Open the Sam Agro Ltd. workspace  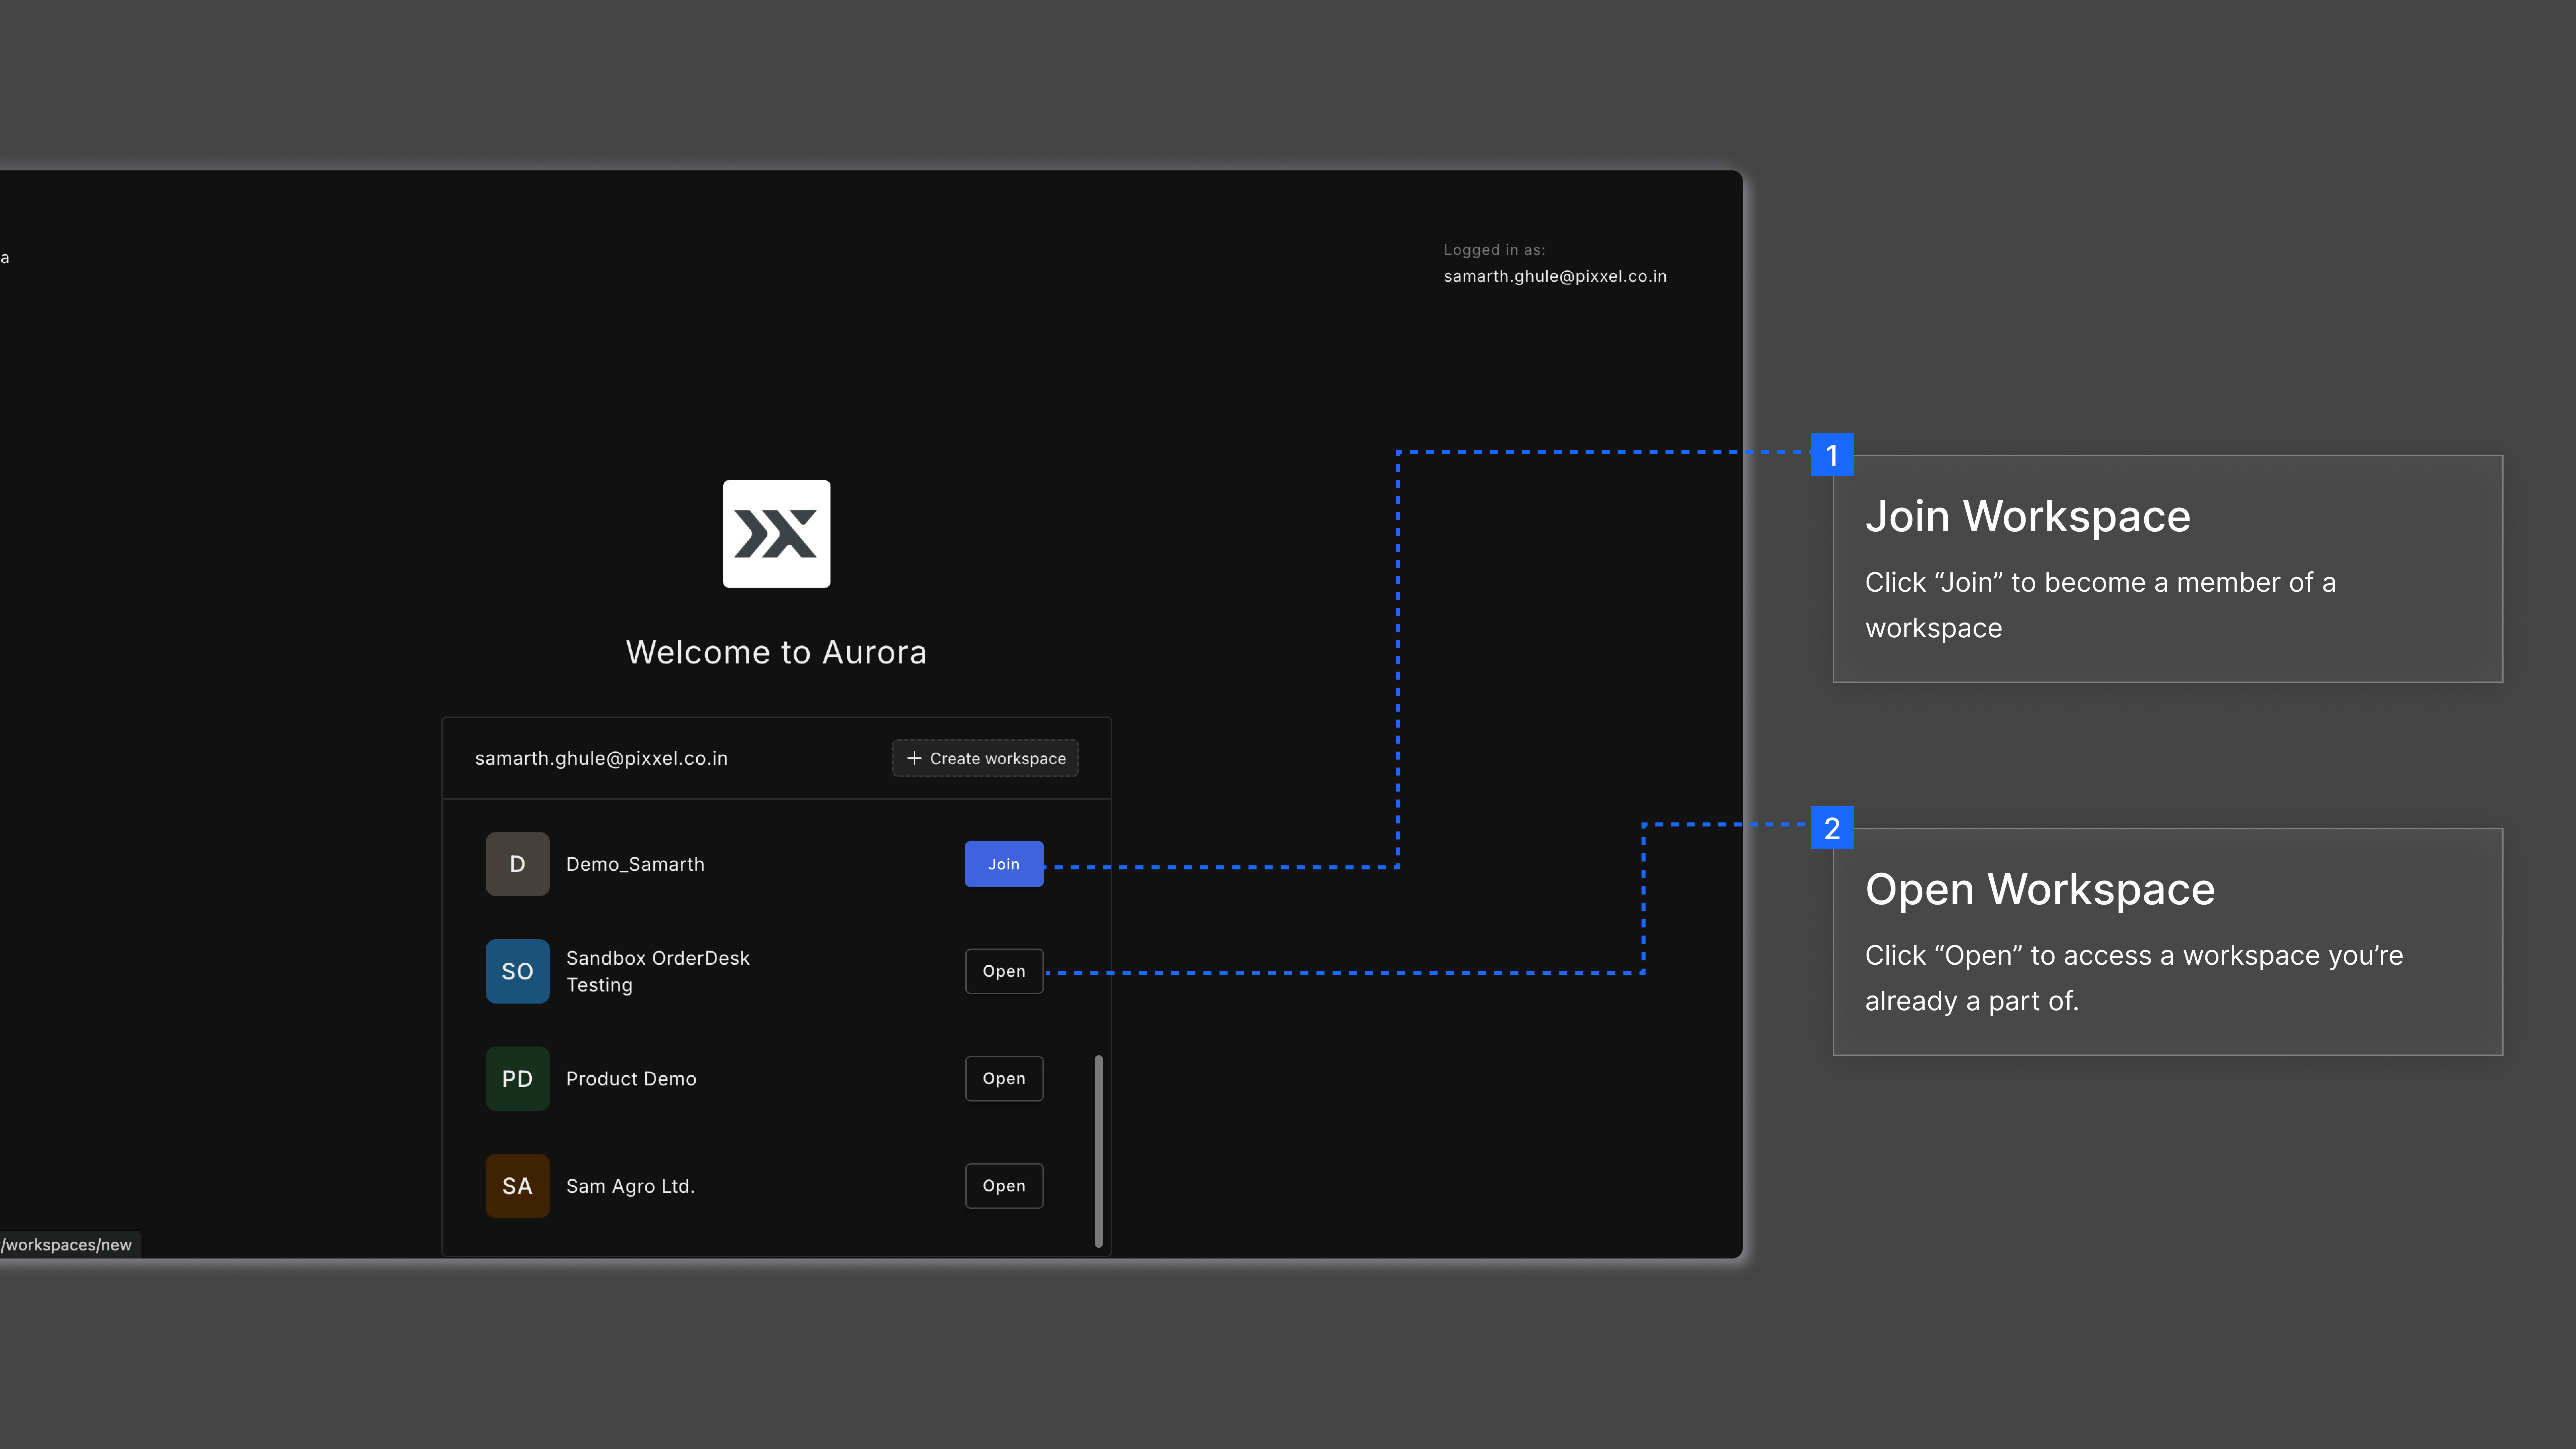coord(1003,1186)
